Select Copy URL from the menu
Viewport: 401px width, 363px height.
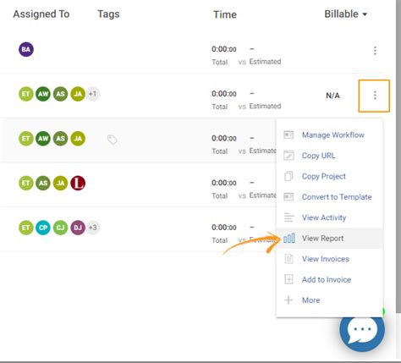click(329, 156)
